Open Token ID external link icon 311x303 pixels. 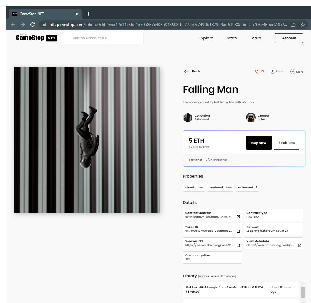coord(238,231)
